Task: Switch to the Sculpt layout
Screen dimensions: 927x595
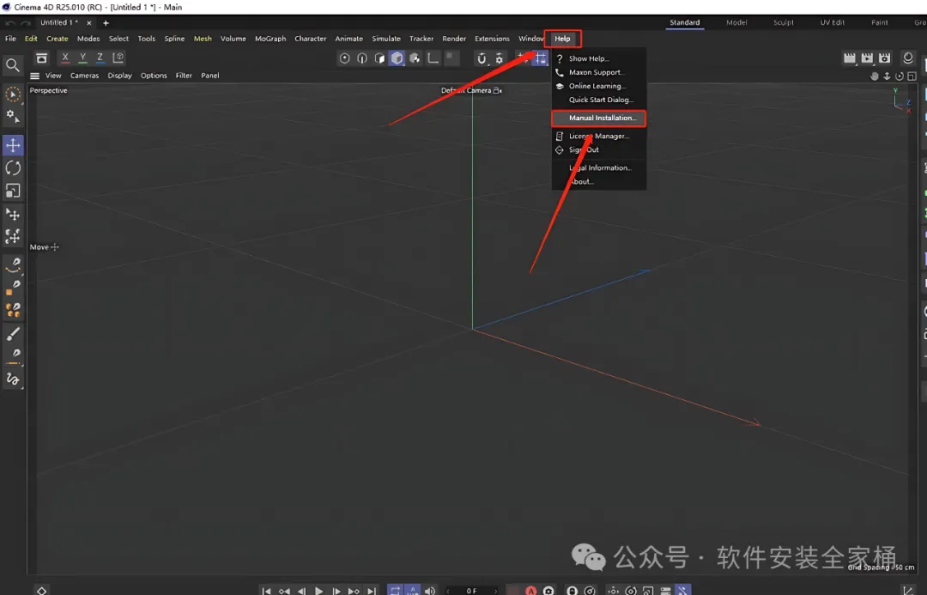Action: coord(784,22)
